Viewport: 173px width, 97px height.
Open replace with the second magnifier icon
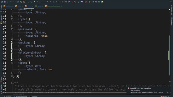pyautogui.click(x=31, y=2)
